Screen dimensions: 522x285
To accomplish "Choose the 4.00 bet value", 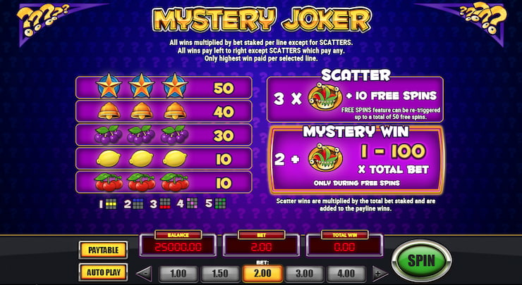I will (346, 273).
